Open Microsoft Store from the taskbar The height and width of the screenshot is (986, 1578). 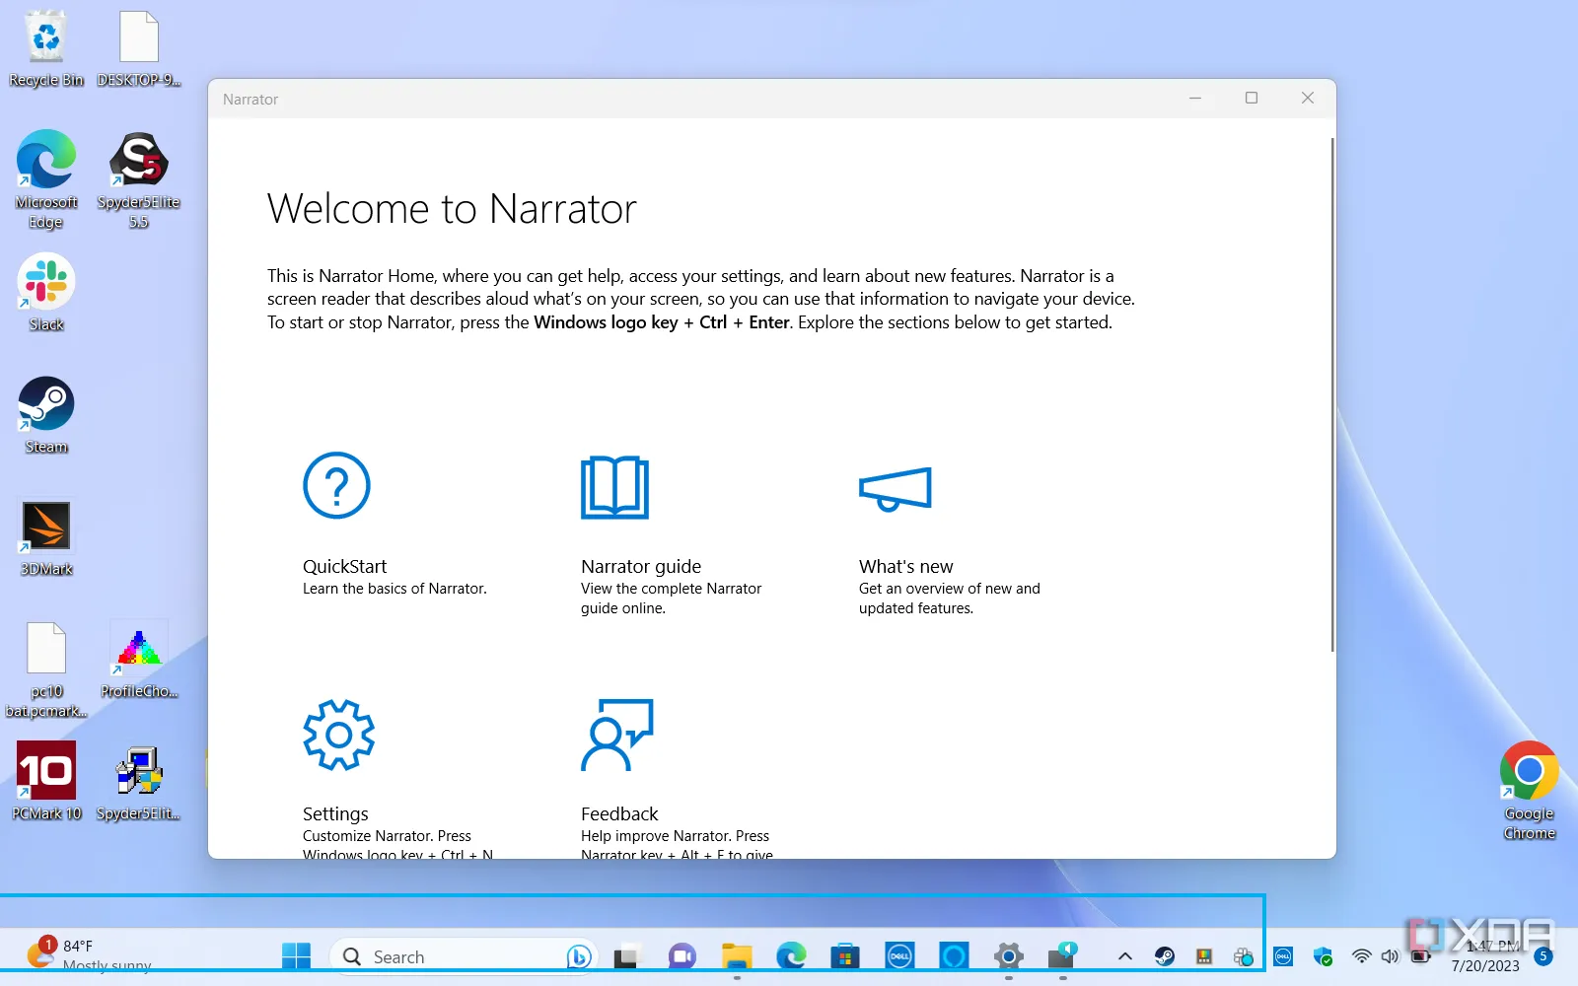(844, 955)
